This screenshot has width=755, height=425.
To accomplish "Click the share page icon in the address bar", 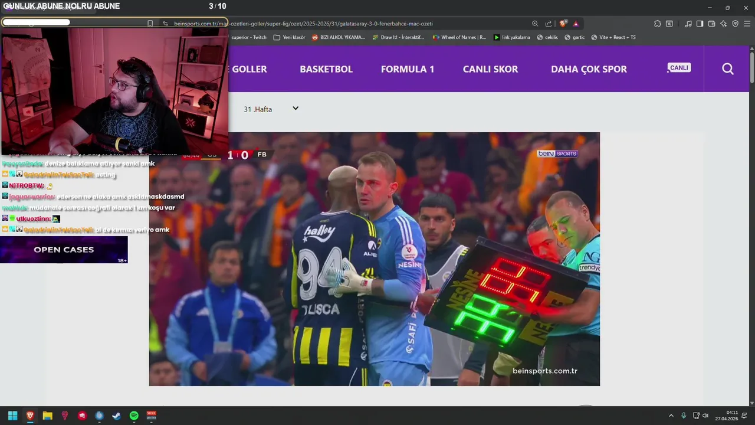I will (x=549, y=24).
